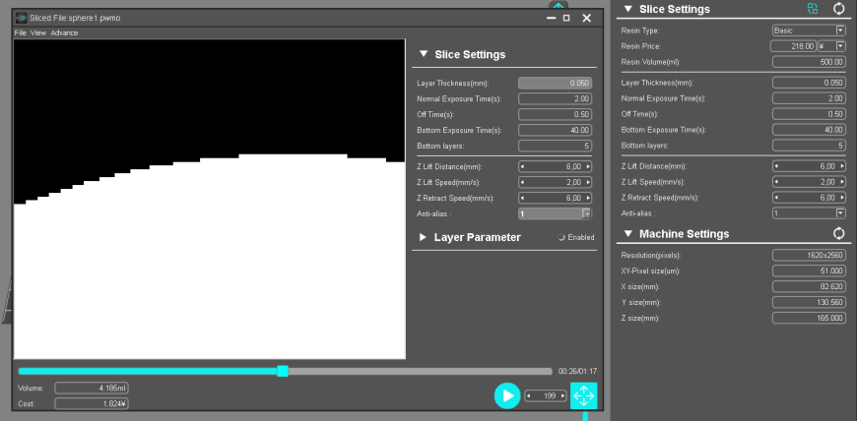Click Normal Exposure Time field in Sliced File window
This screenshot has height=421, width=857.
[x=555, y=98]
